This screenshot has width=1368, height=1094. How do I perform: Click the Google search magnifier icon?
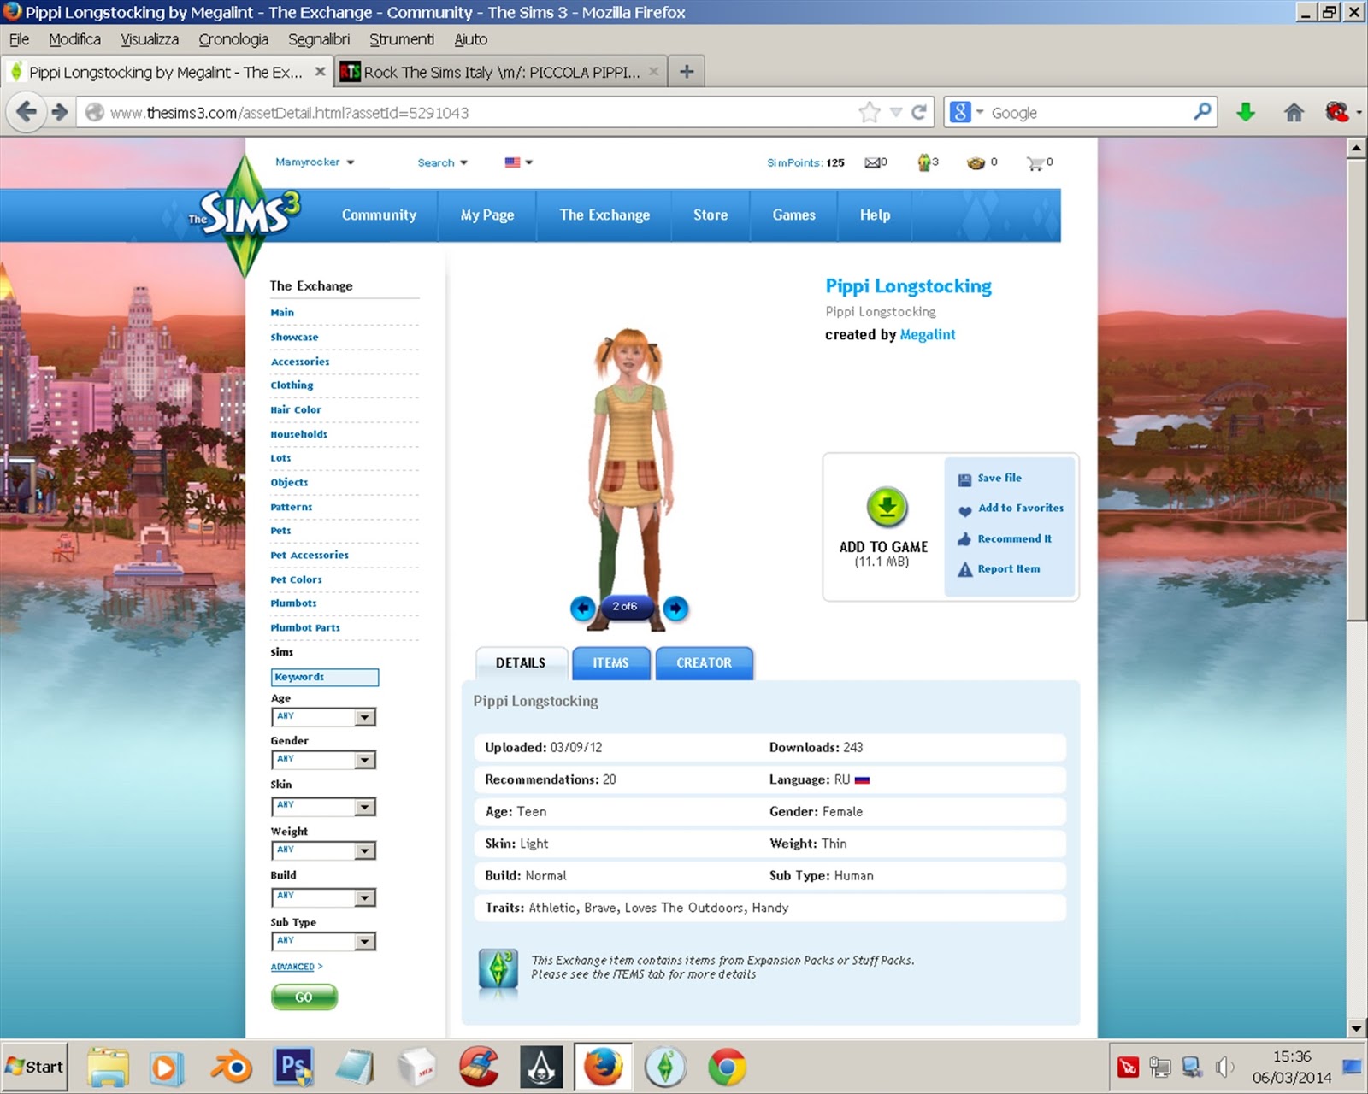(x=1202, y=111)
